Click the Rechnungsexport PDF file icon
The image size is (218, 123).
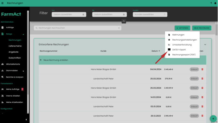(169, 55)
